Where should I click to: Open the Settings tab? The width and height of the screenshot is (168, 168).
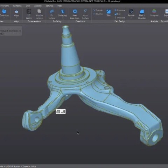pyautogui.click(x=49, y=6)
